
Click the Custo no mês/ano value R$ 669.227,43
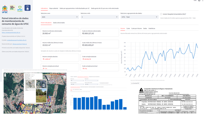point(88,34)
